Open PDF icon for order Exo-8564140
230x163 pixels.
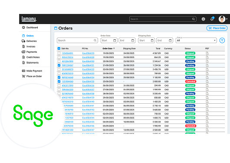(207, 102)
